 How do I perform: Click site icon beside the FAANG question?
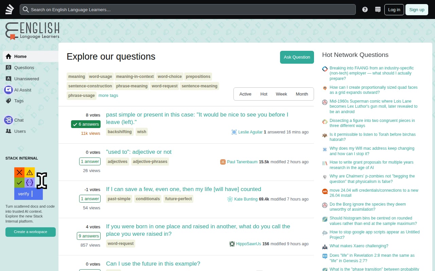tap(325, 69)
